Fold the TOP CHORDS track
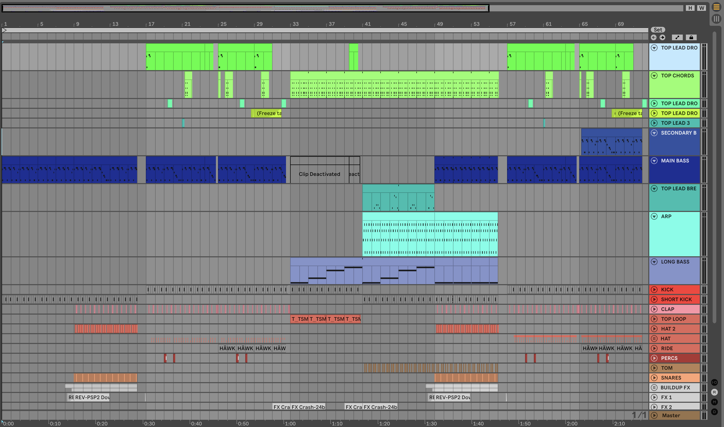The width and height of the screenshot is (724, 427). (654, 76)
